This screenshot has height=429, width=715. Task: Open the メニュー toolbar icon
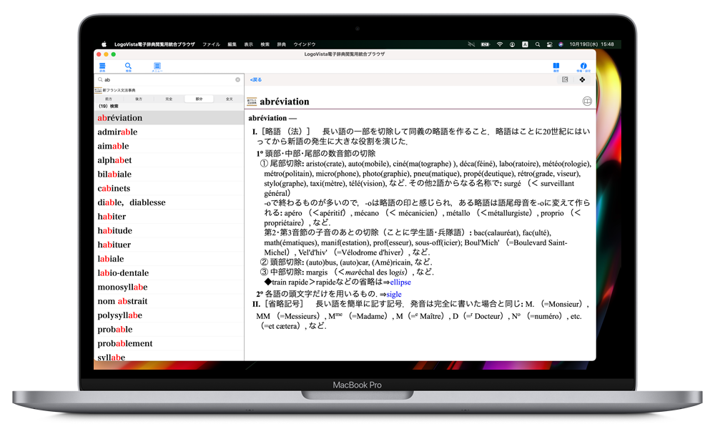157,67
